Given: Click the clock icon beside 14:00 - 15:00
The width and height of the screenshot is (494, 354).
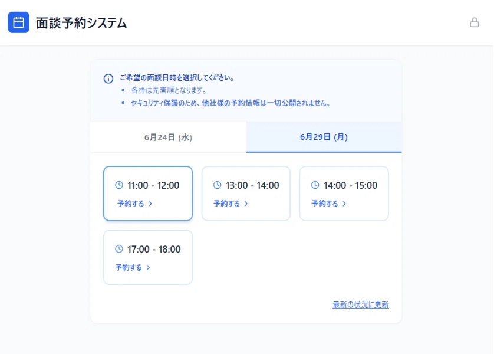Looking at the screenshot, I should 315,185.
